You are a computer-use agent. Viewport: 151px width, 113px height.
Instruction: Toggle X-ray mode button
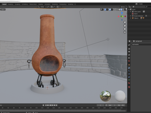(115, 10)
